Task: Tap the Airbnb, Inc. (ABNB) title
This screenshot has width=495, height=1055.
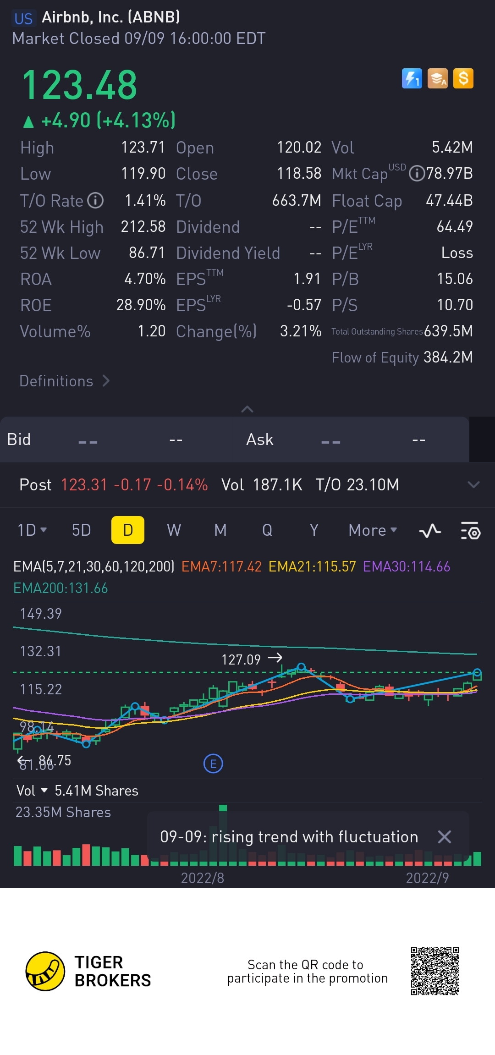Action: (x=111, y=17)
